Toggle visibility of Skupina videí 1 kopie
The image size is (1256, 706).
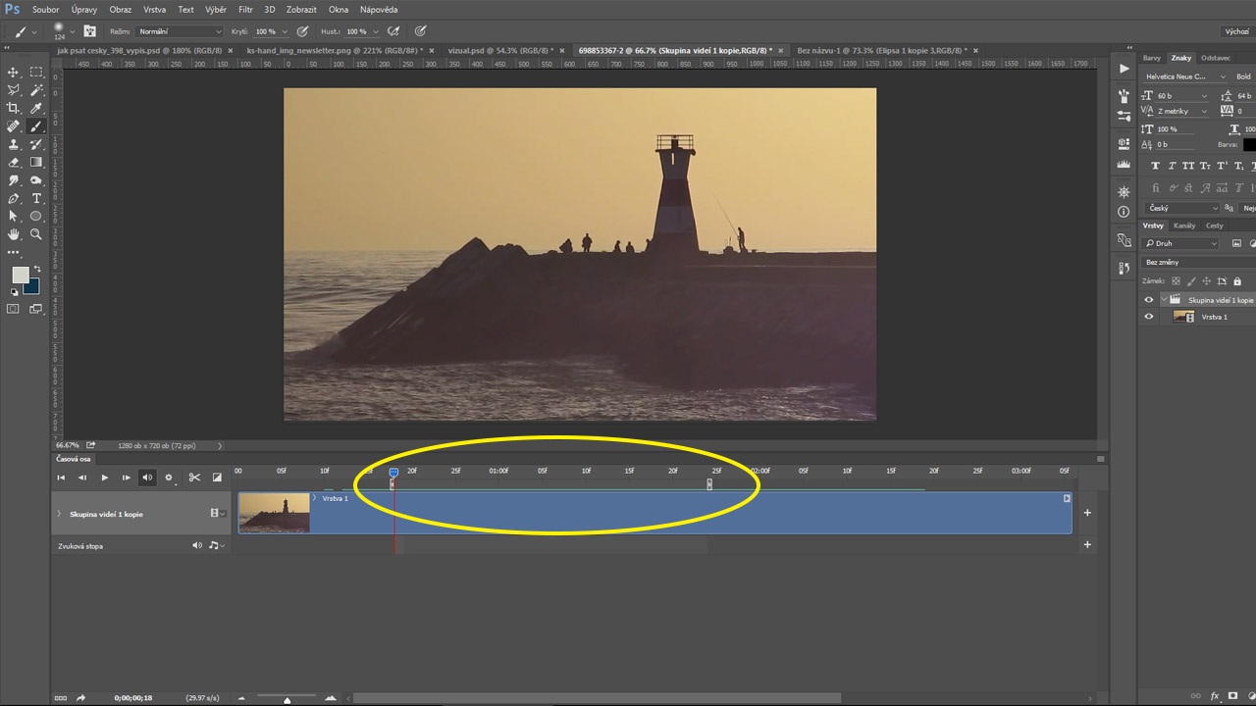(1149, 300)
